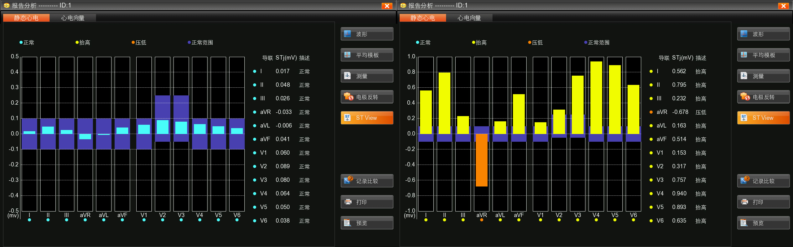This screenshot has height=247, width=793.
Task: Click STj value 0.089 for V2 left
Action: [283, 166]
